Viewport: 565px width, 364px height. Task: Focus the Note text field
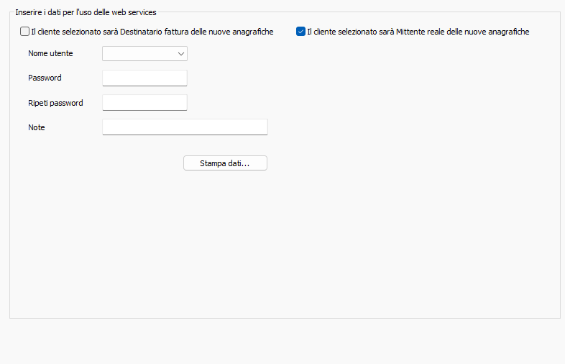[x=185, y=127]
